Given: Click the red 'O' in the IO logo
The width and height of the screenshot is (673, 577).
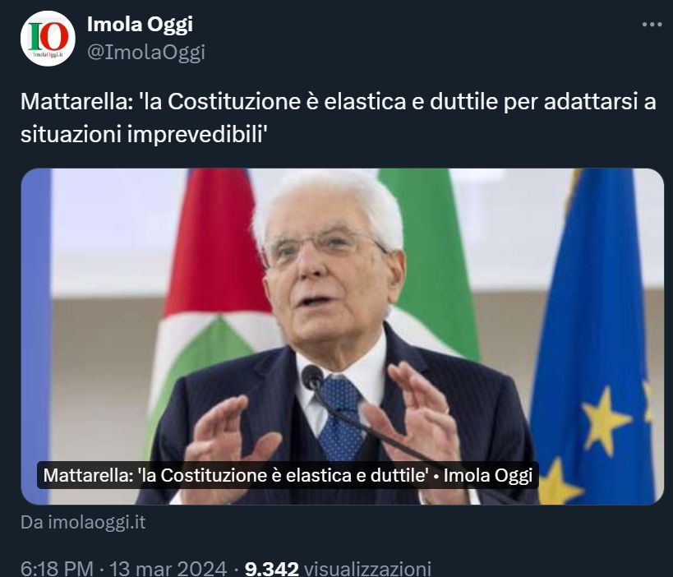Looking at the screenshot, I should coord(54,37).
